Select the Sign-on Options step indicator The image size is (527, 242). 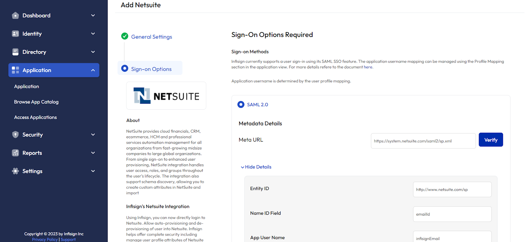[x=125, y=68]
